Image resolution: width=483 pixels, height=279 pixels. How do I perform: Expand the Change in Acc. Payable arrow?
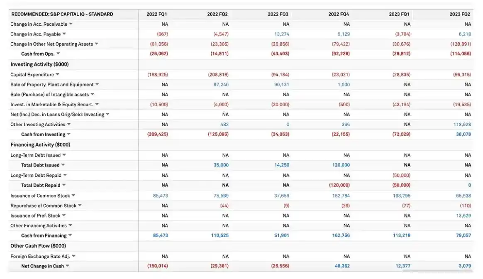(x=64, y=34)
